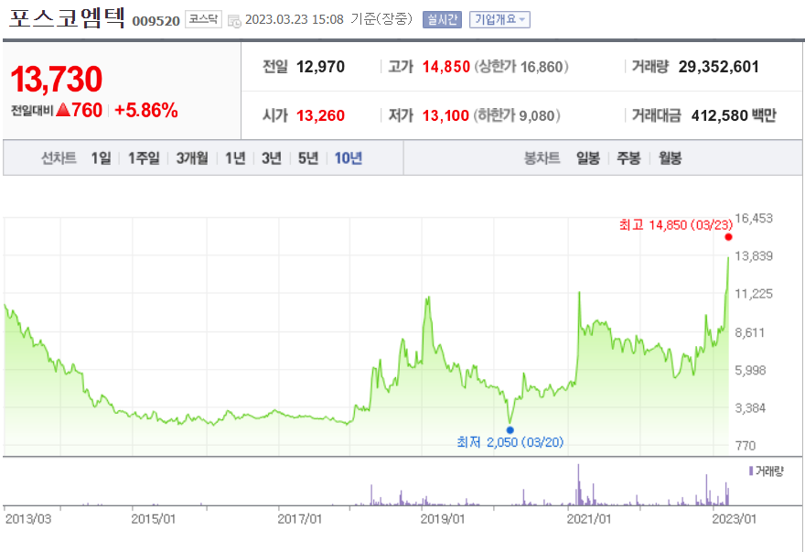Click the 2019/01 x-axis label
805x552 pixels.
[x=443, y=519]
